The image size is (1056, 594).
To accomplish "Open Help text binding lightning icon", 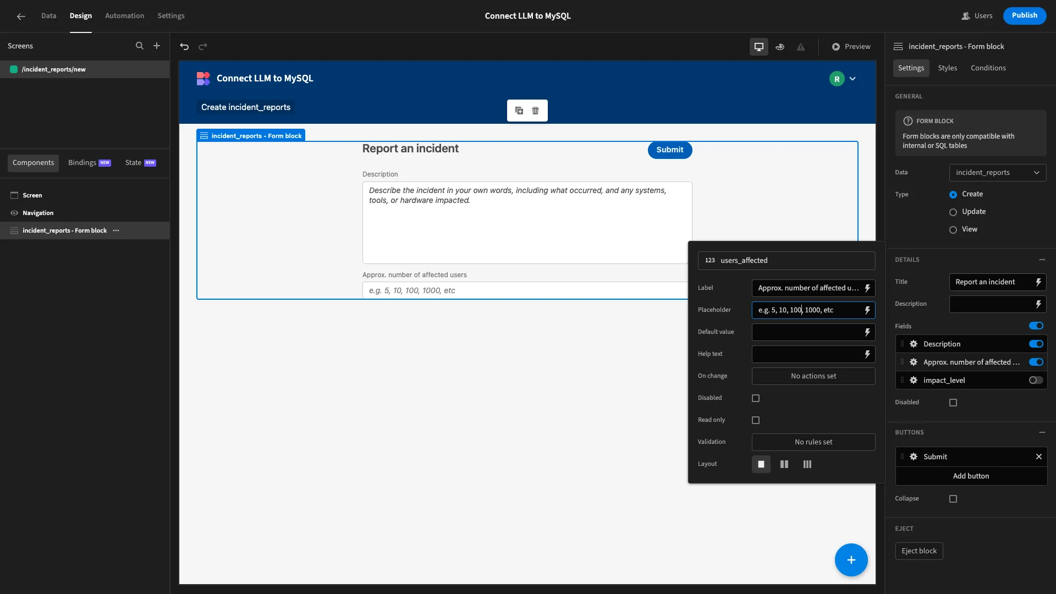I will tap(867, 354).
